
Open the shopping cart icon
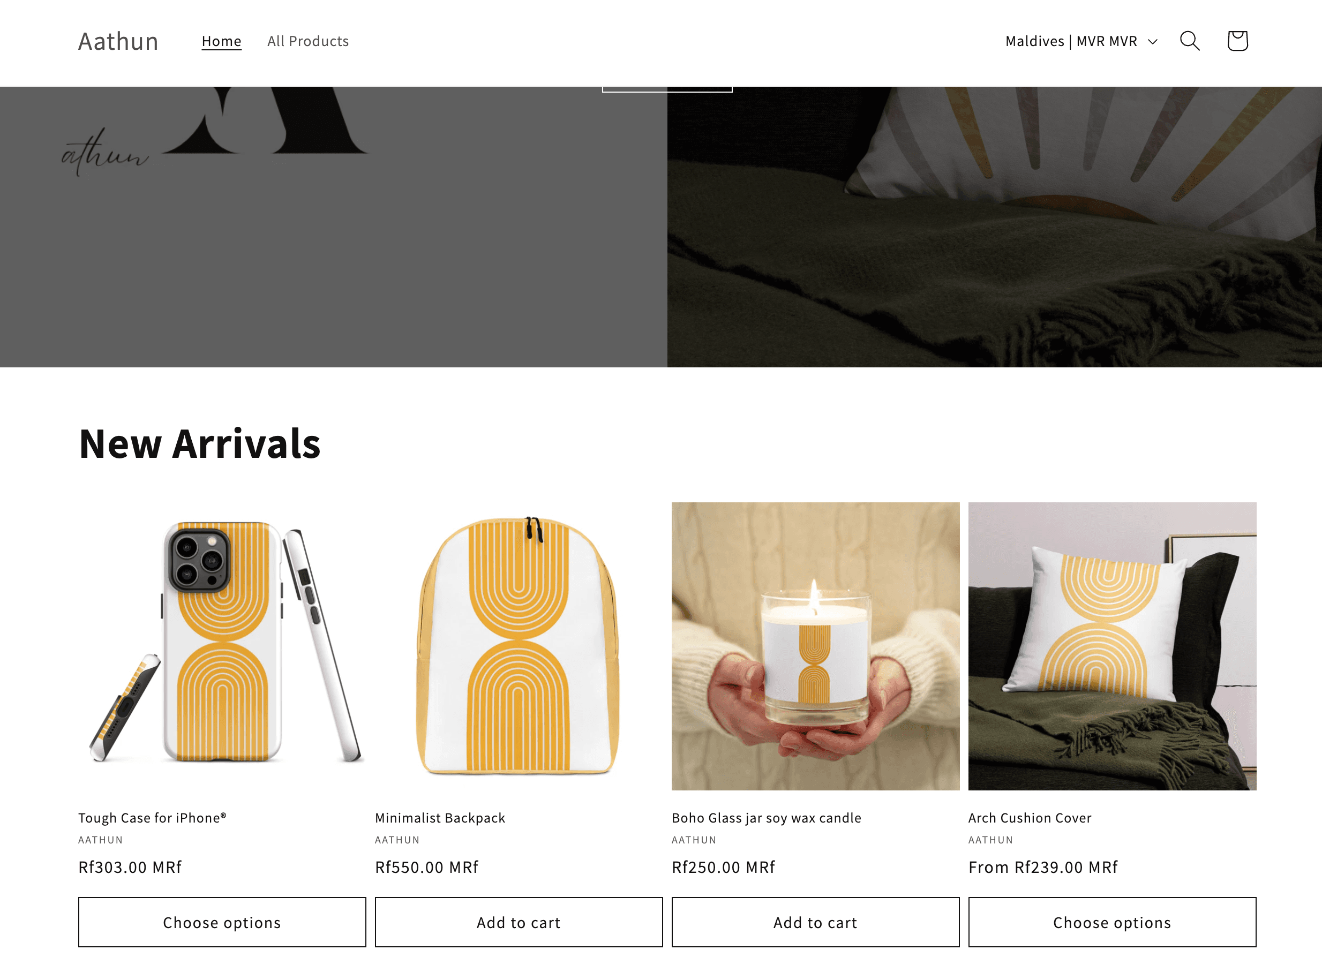pos(1237,41)
